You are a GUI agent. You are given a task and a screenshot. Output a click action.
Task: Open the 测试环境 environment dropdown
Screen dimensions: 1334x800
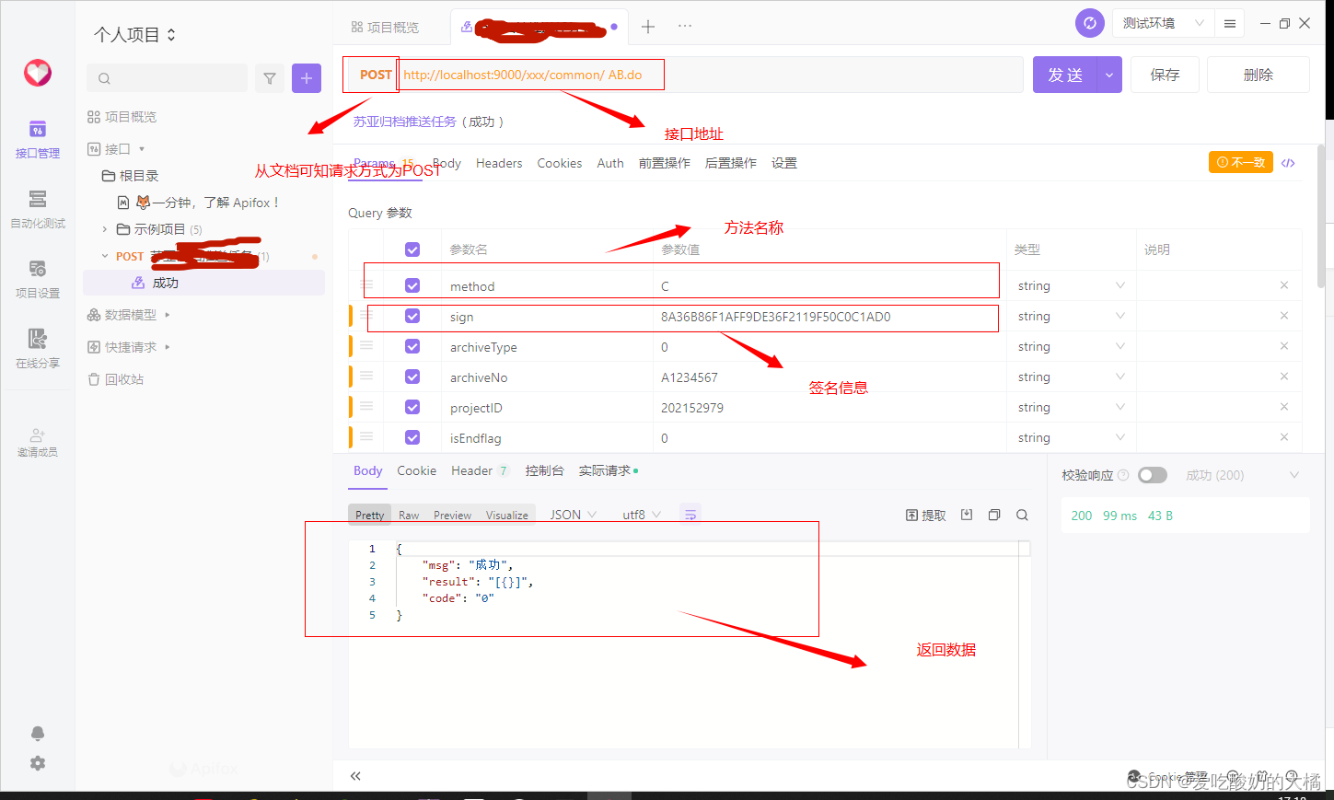click(x=1162, y=23)
